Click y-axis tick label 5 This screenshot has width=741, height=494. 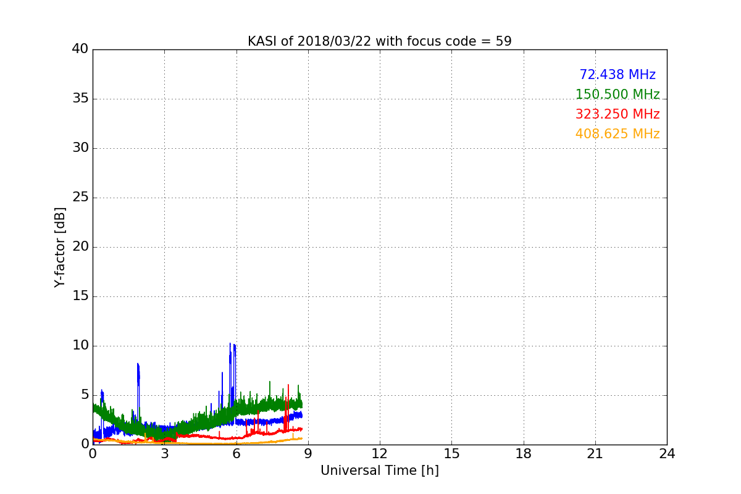tap(84, 395)
